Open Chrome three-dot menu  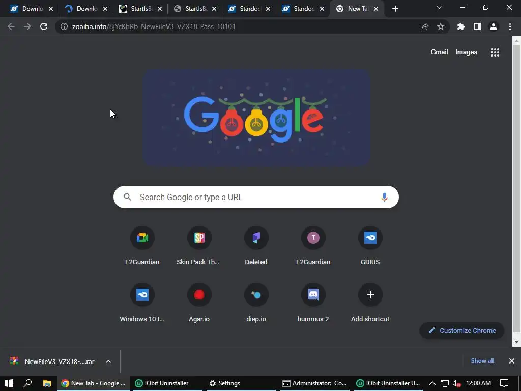(510, 26)
